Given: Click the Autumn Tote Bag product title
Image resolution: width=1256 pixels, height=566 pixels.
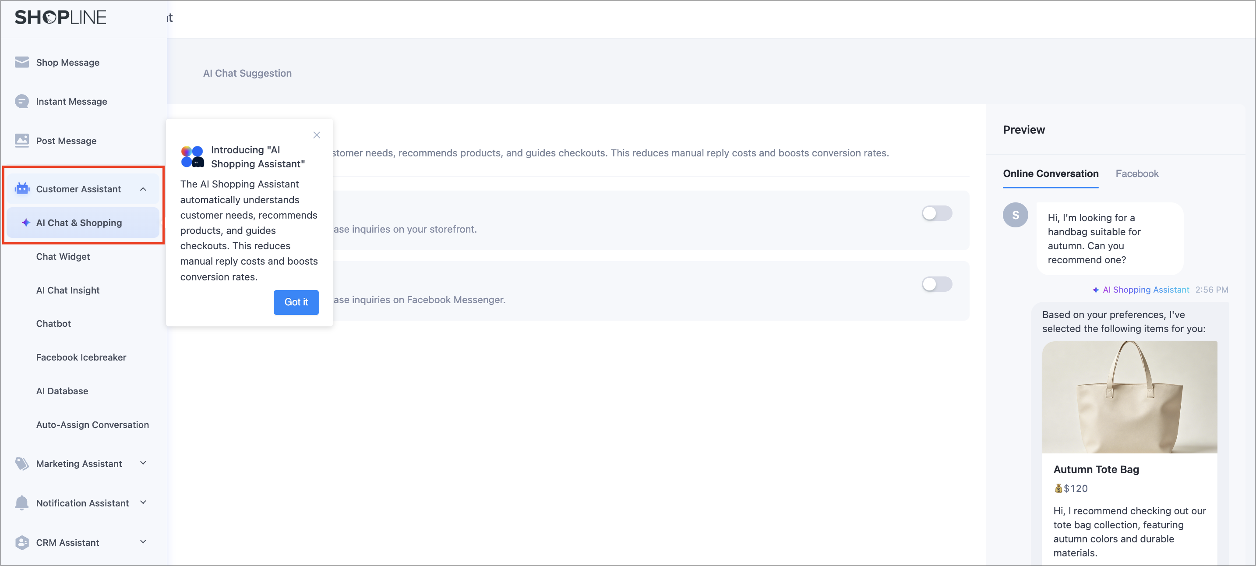Looking at the screenshot, I should 1096,469.
